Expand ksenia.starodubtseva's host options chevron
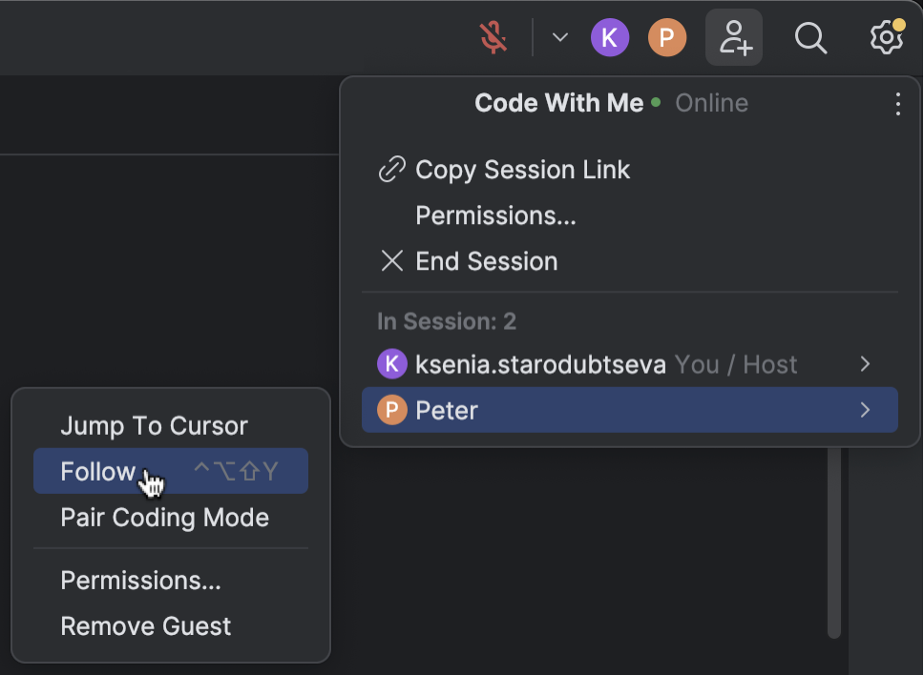 click(x=864, y=364)
